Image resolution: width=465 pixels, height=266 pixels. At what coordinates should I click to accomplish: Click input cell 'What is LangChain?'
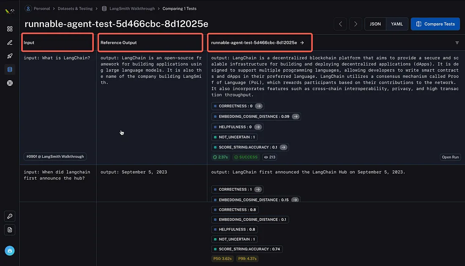pos(57,58)
